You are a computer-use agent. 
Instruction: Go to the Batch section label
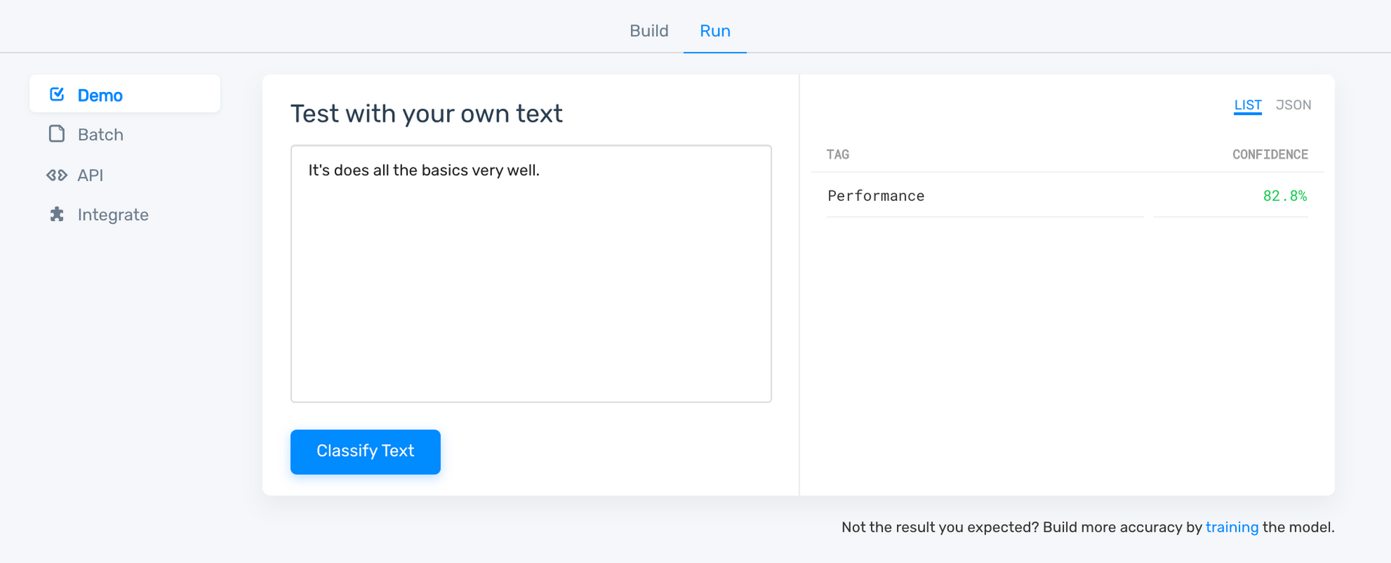[101, 135]
